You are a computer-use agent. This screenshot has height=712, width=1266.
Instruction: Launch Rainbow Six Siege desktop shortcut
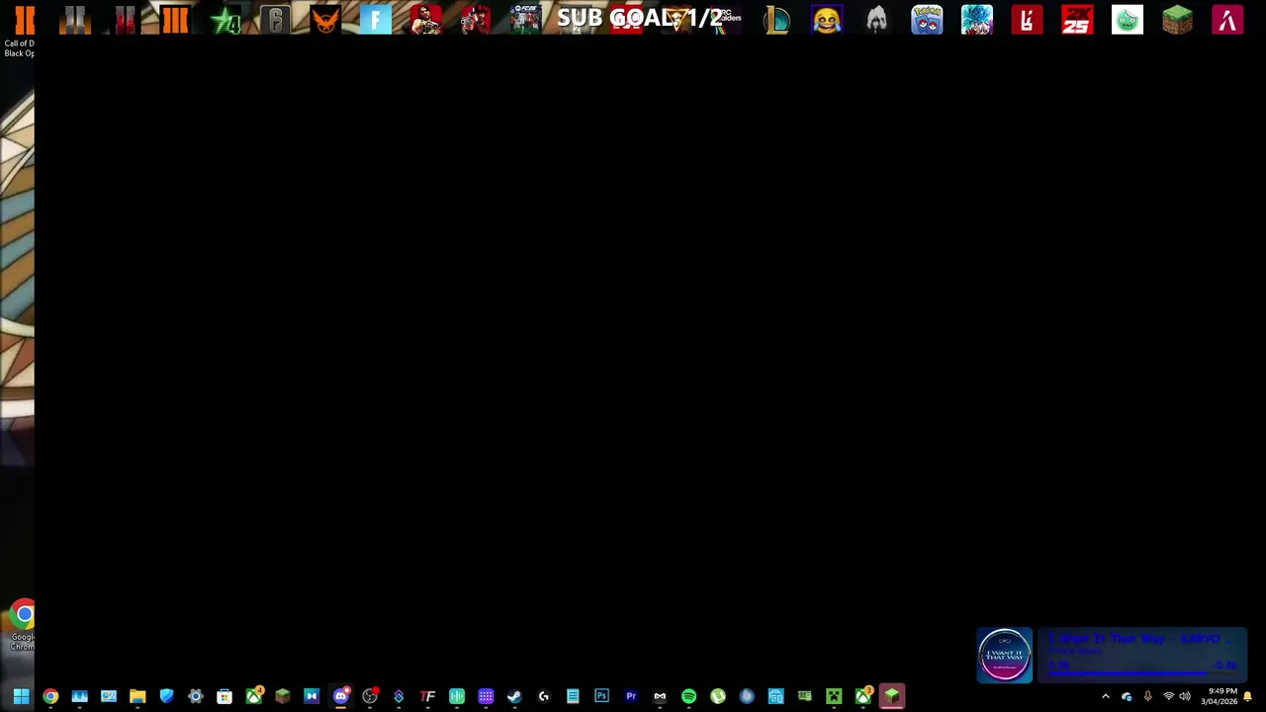click(275, 20)
